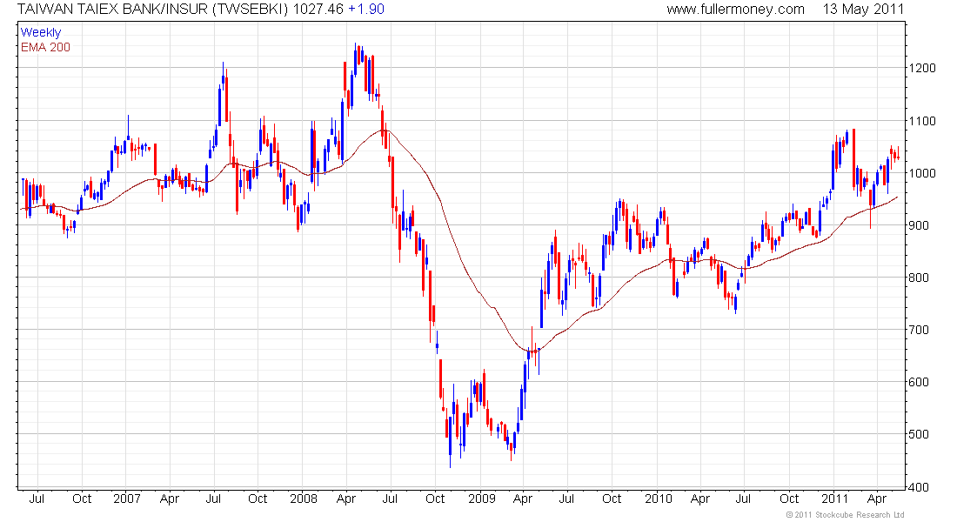Image resolution: width=957 pixels, height=522 pixels.
Task: Click the chart title TAIWAN TAIEX BANK/INSUR
Action: point(112,10)
